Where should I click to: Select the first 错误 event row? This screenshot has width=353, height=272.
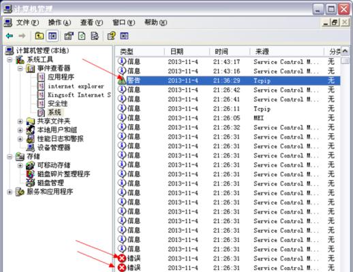pyautogui.click(x=229, y=258)
